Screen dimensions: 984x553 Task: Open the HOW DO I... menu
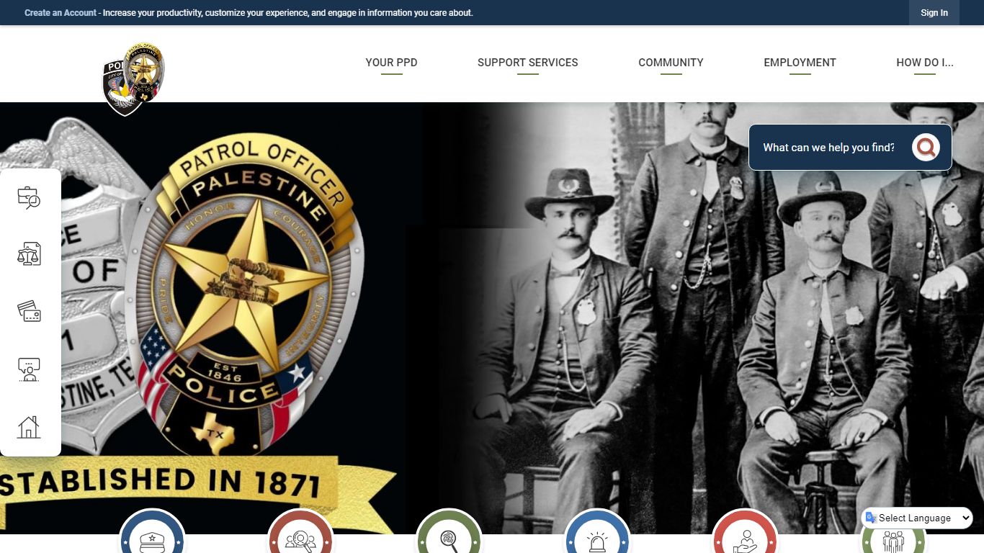click(925, 63)
